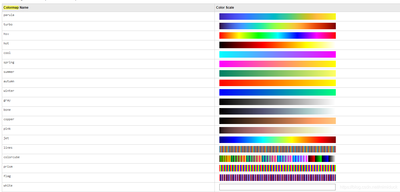Select the lines colormap name cell
This screenshot has width=400, height=192.
point(8,148)
